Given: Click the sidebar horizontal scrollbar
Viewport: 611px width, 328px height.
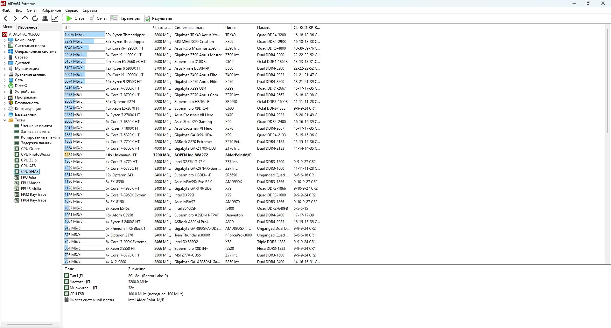Looking at the screenshot, I should click(30, 324).
